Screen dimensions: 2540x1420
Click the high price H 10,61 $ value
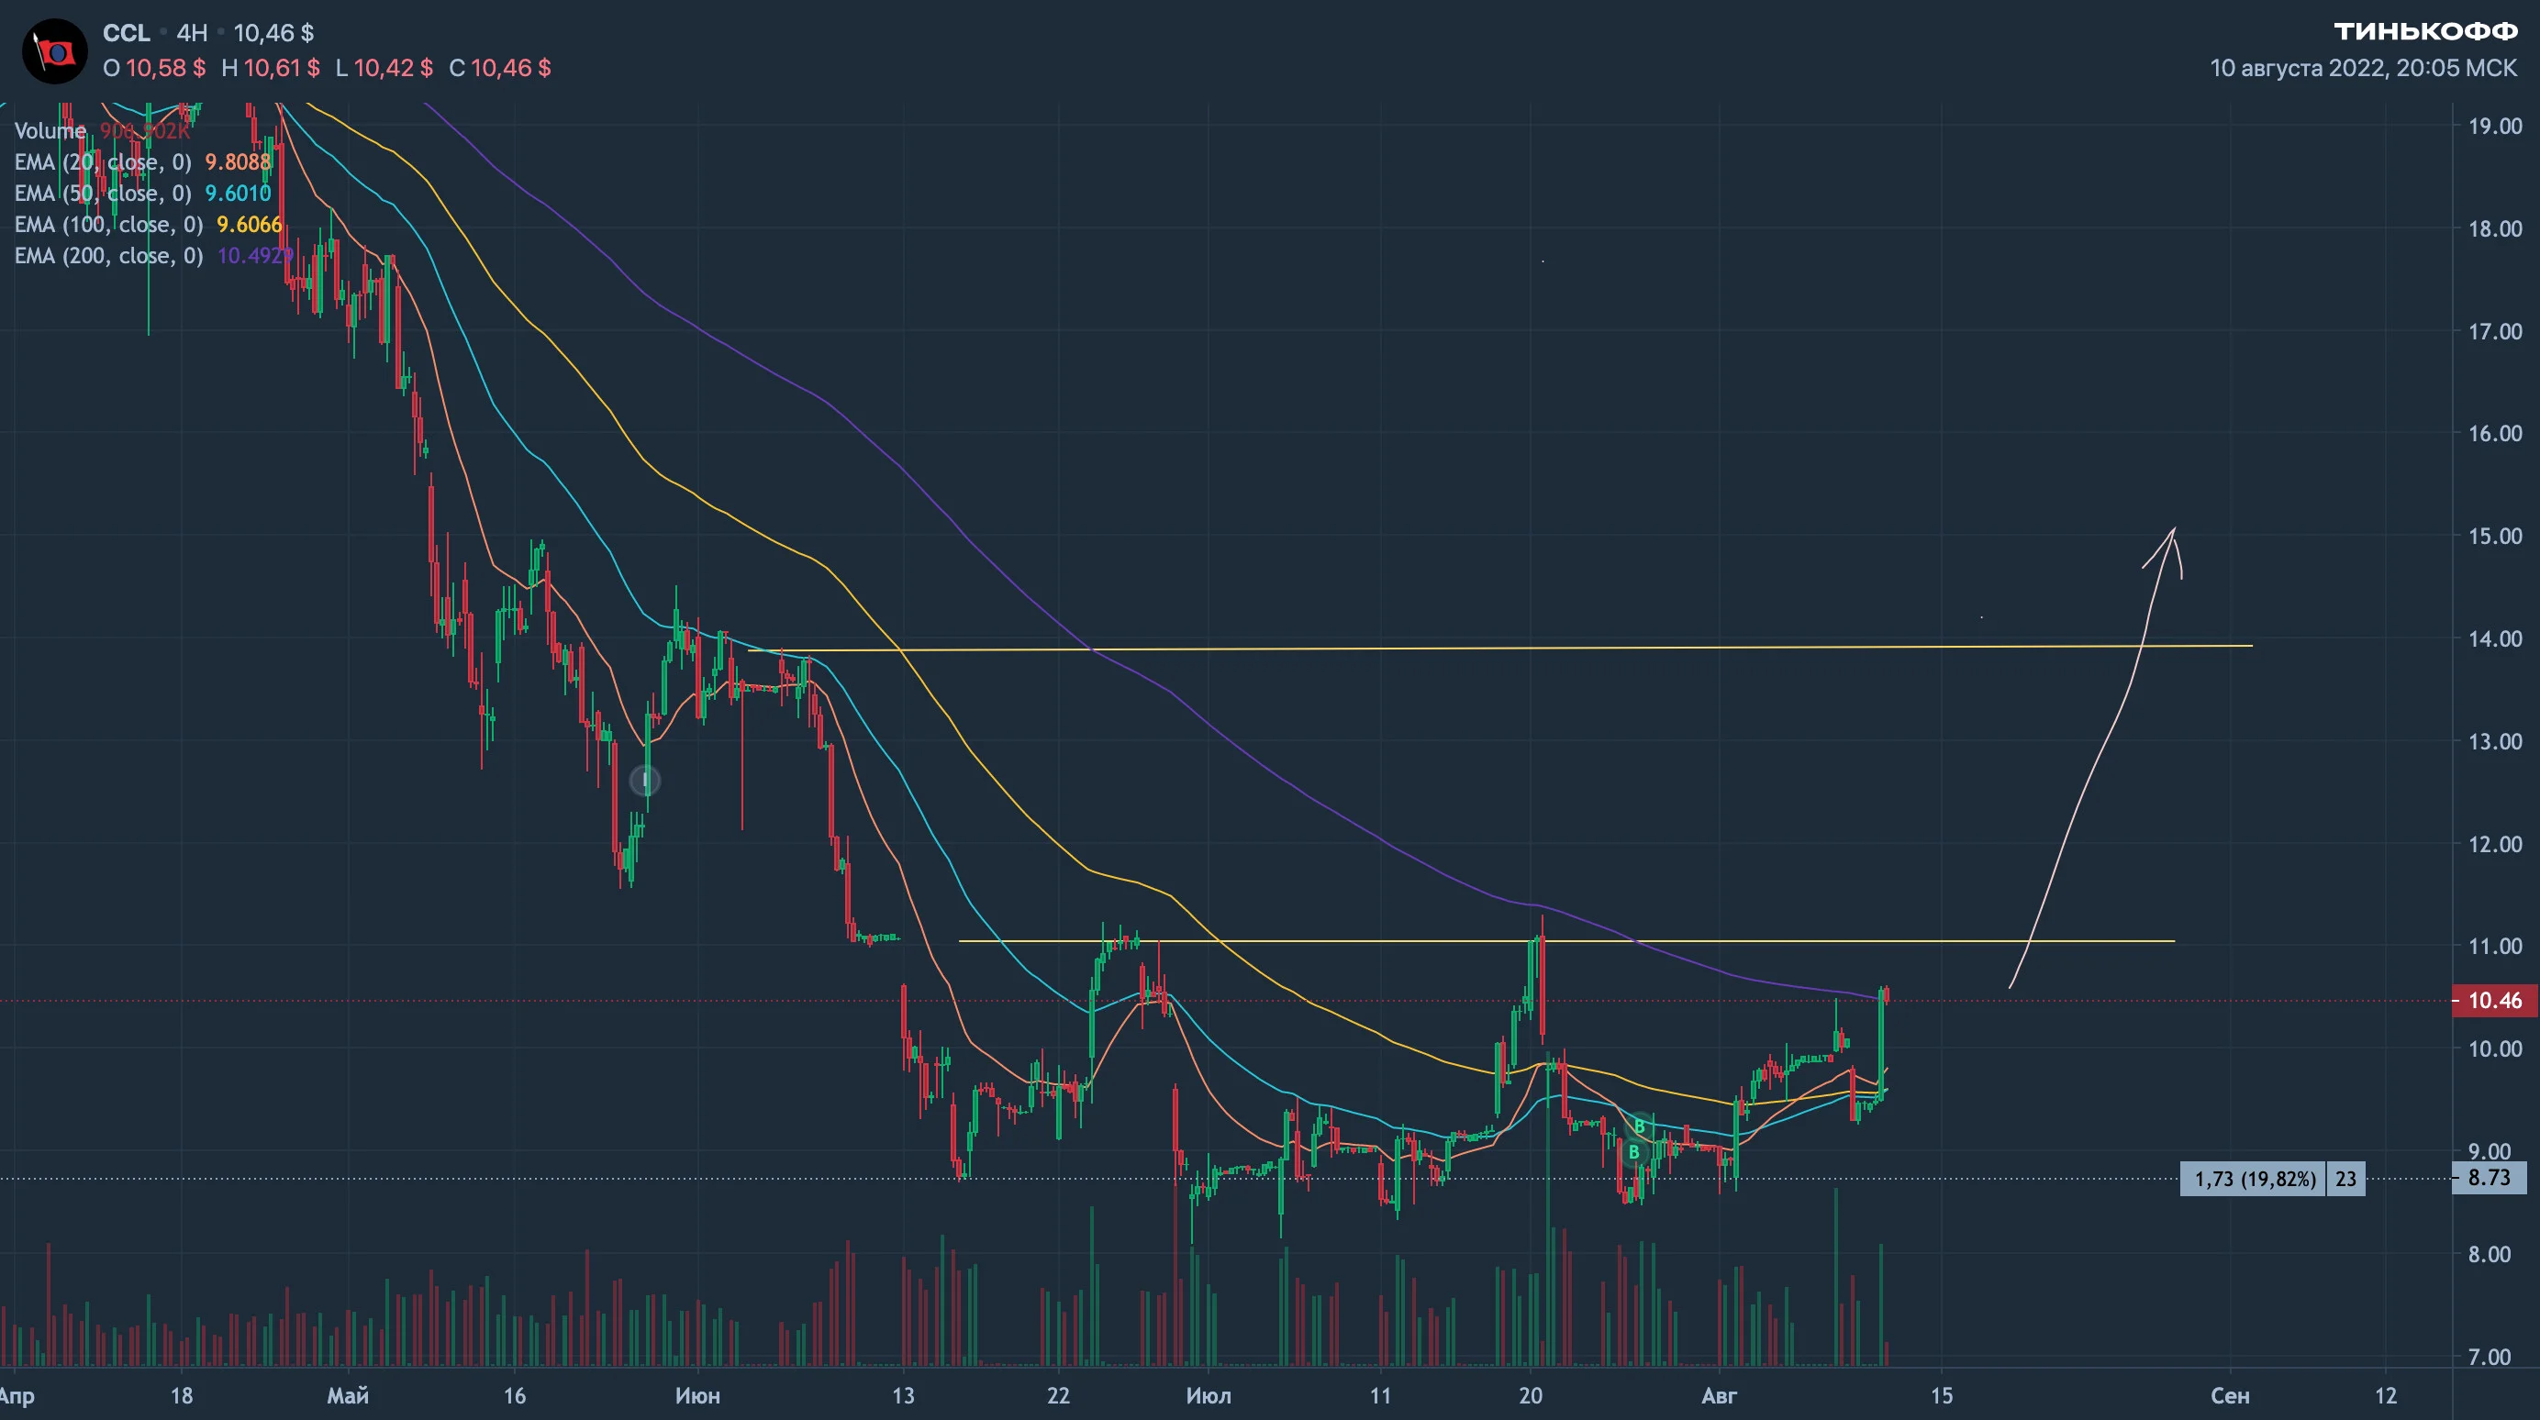pos(271,68)
